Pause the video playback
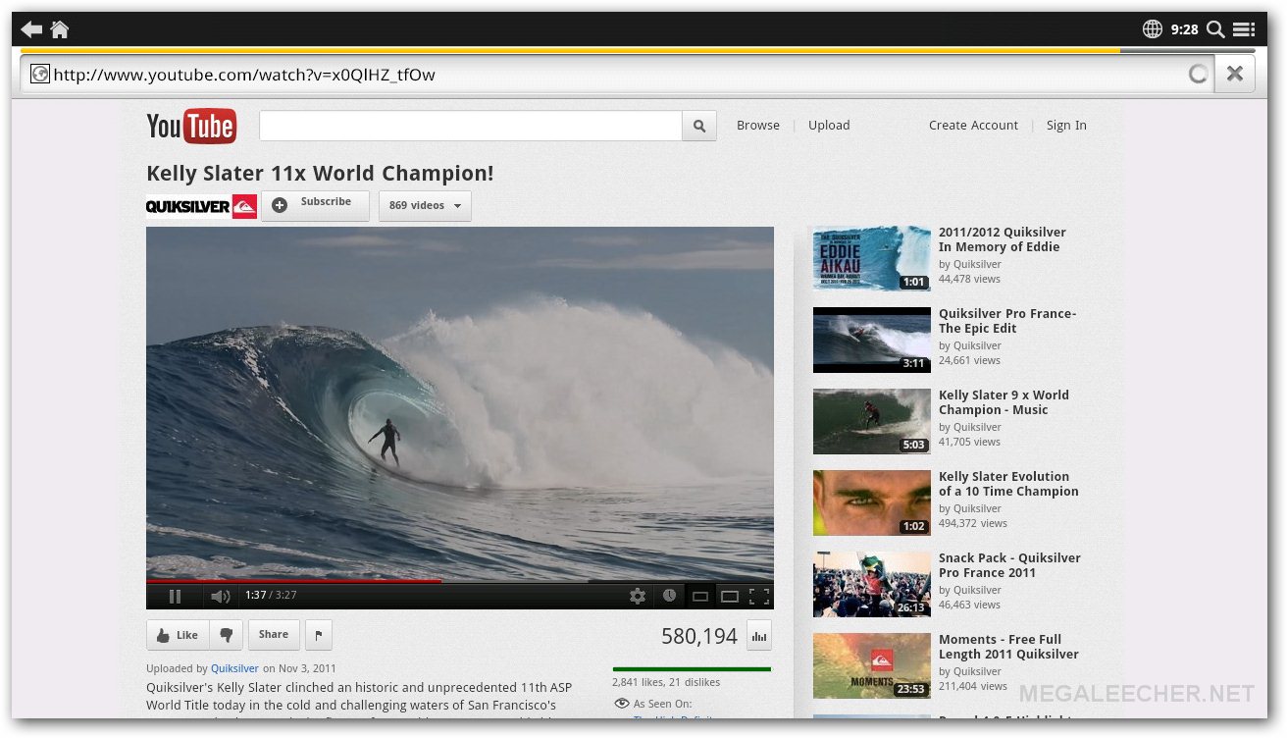The width and height of the screenshot is (1287, 738). click(x=175, y=596)
